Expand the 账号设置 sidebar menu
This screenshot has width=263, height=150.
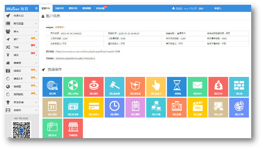(x=22, y=23)
